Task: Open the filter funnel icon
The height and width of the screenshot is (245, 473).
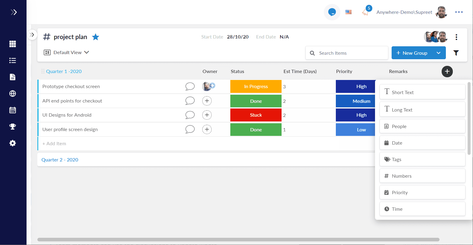Action: 456,53
